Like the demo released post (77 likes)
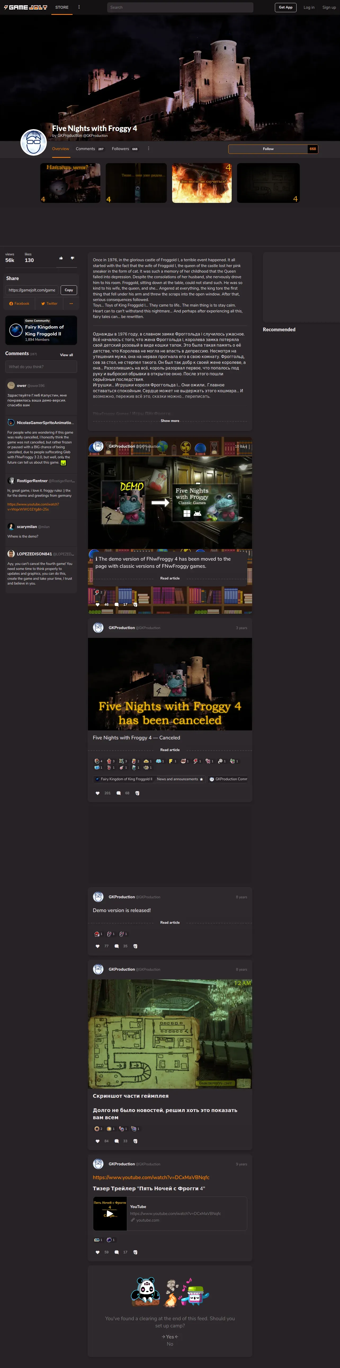 [97, 946]
